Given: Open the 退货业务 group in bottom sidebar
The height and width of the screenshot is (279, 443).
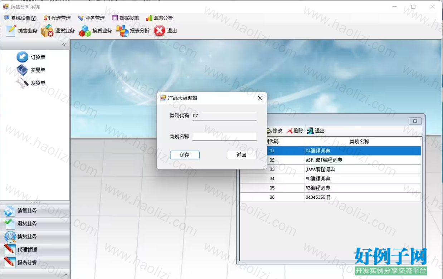Looking at the screenshot, I should tap(35, 224).
